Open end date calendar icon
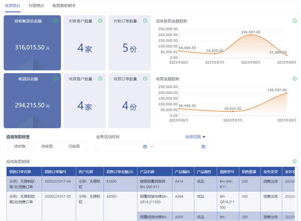Image resolution: width=301 pixels, height=221 pixels. click(203, 146)
